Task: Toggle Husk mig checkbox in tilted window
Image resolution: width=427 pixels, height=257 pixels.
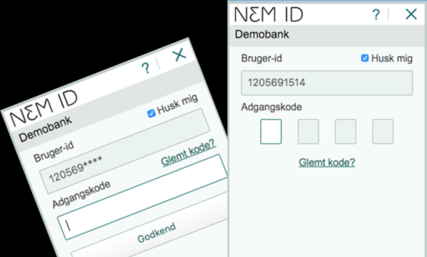Action: pyautogui.click(x=151, y=113)
